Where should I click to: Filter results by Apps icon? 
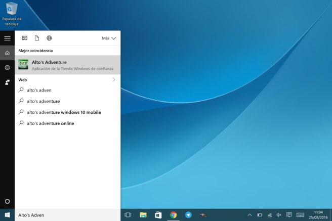[25, 38]
